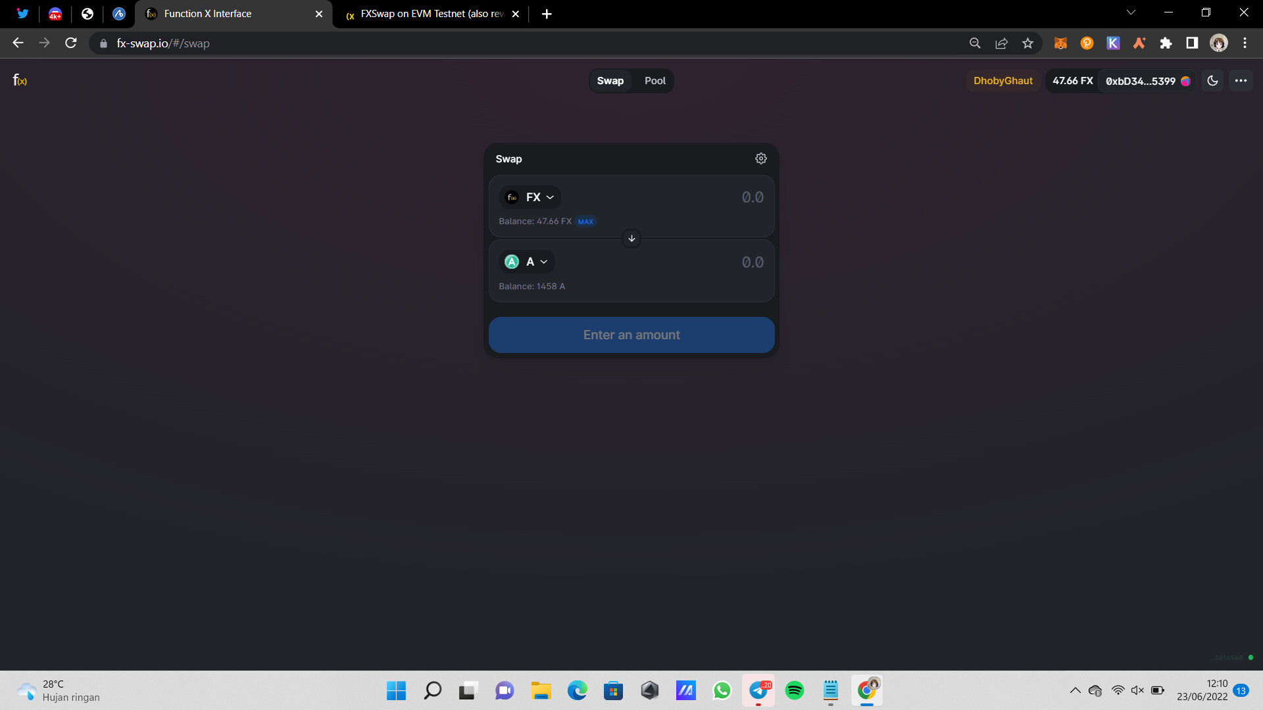The height and width of the screenshot is (710, 1263).
Task: Switch to the Pool tab
Action: (655, 80)
